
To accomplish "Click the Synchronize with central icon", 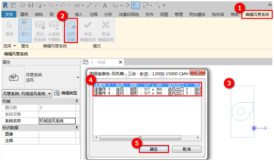I will point(39,5).
